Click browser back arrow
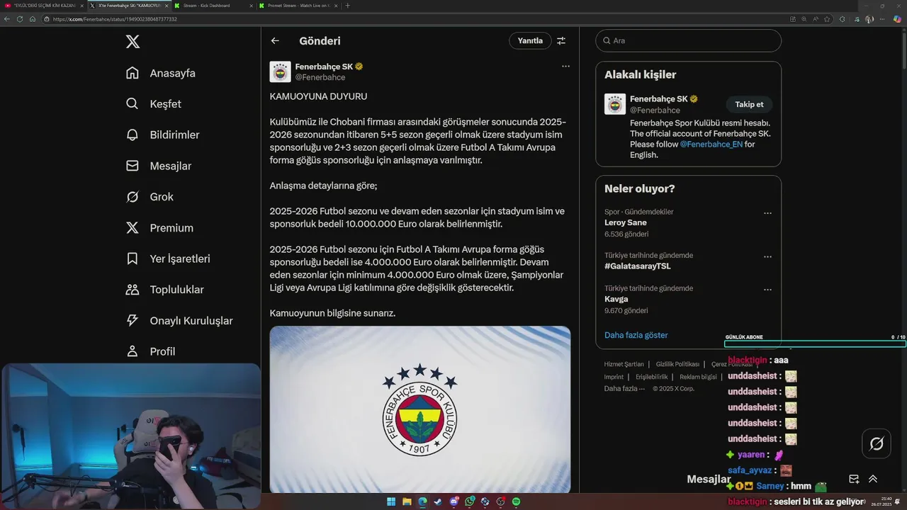The image size is (907, 510). click(x=7, y=19)
